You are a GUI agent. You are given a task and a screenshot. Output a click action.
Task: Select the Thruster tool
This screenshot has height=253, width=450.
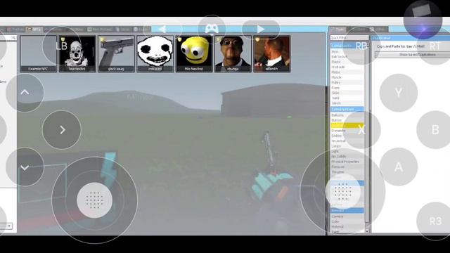[x=347, y=171]
